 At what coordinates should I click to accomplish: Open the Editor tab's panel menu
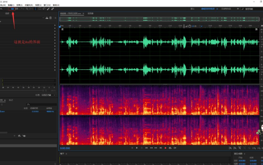(83, 14)
